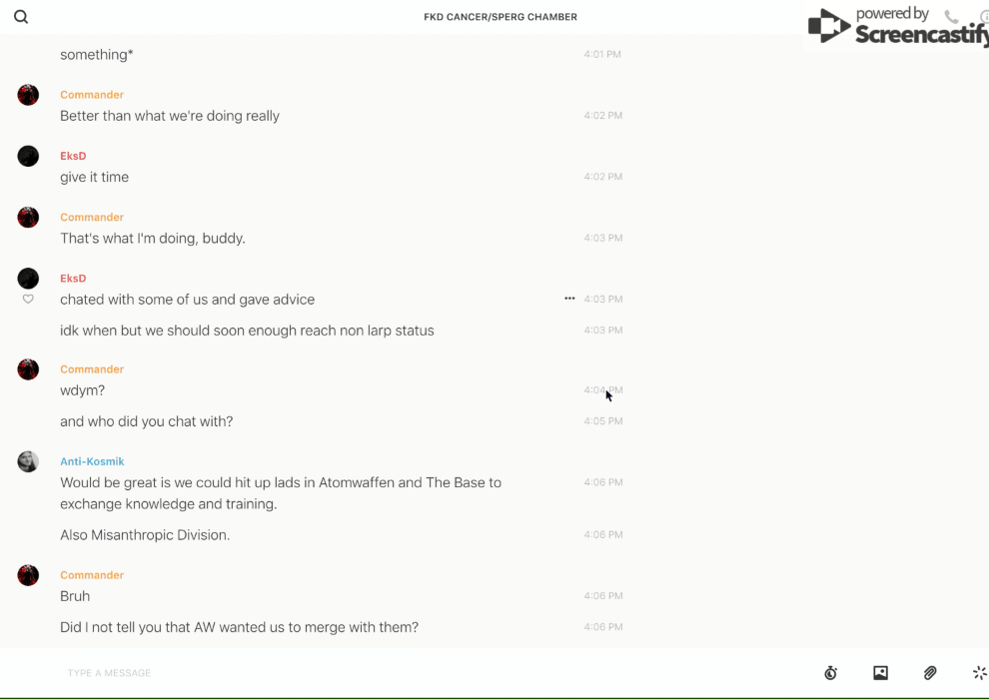
Task: Type in the message input field
Action: (400, 673)
